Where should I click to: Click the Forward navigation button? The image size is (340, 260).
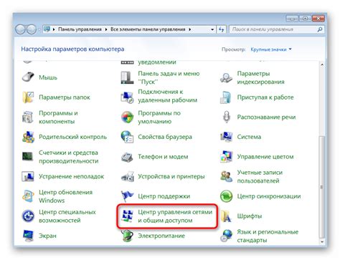click(x=32, y=29)
